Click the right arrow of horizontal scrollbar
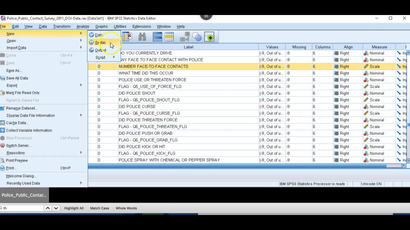Screen dimensions: 410x230 (x=404, y=166)
